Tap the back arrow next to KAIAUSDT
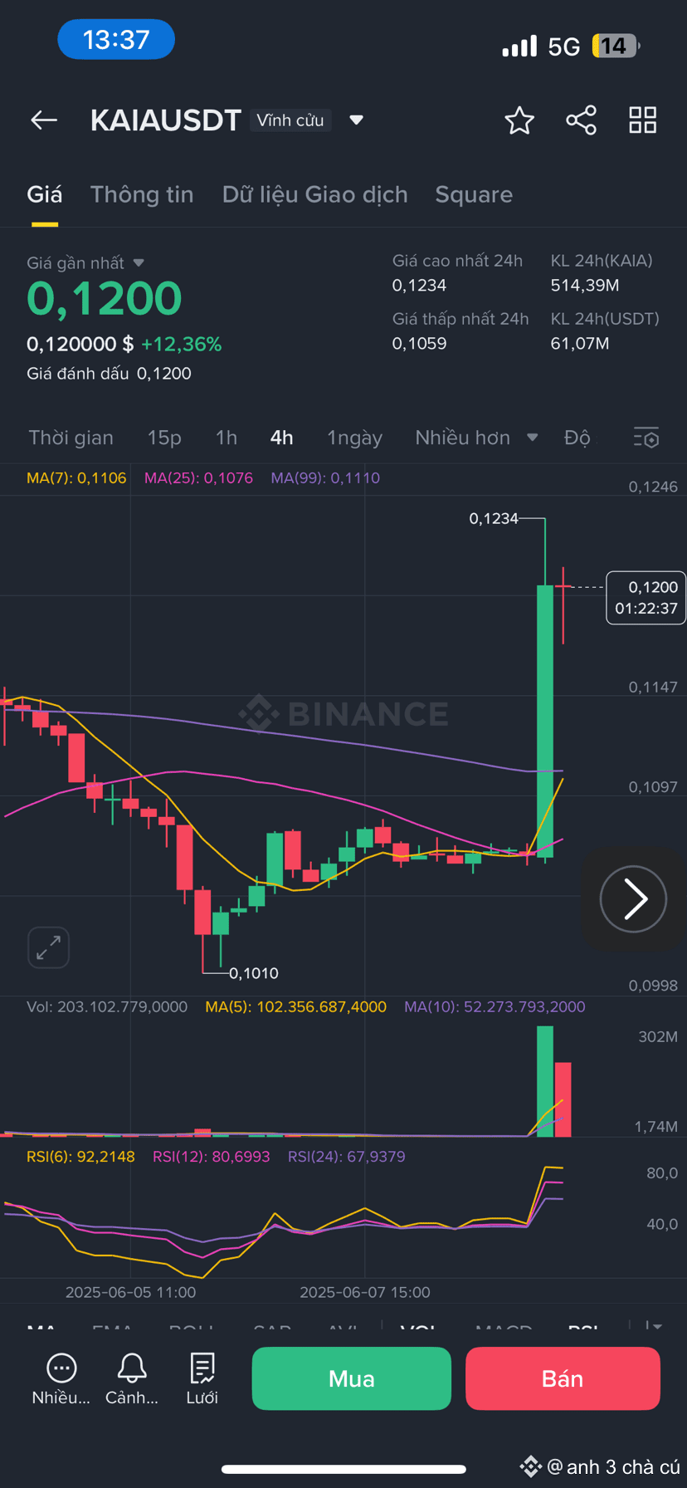The width and height of the screenshot is (687, 1488). pyautogui.click(x=44, y=120)
